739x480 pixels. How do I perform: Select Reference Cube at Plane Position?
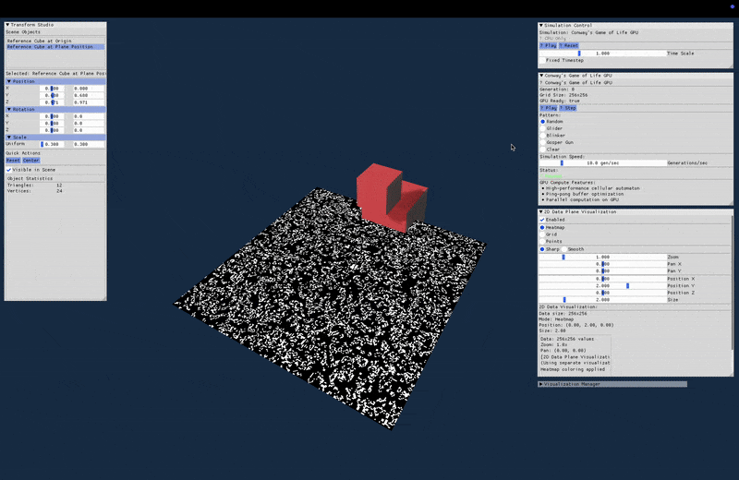pyautogui.click(x=55, y=47)
